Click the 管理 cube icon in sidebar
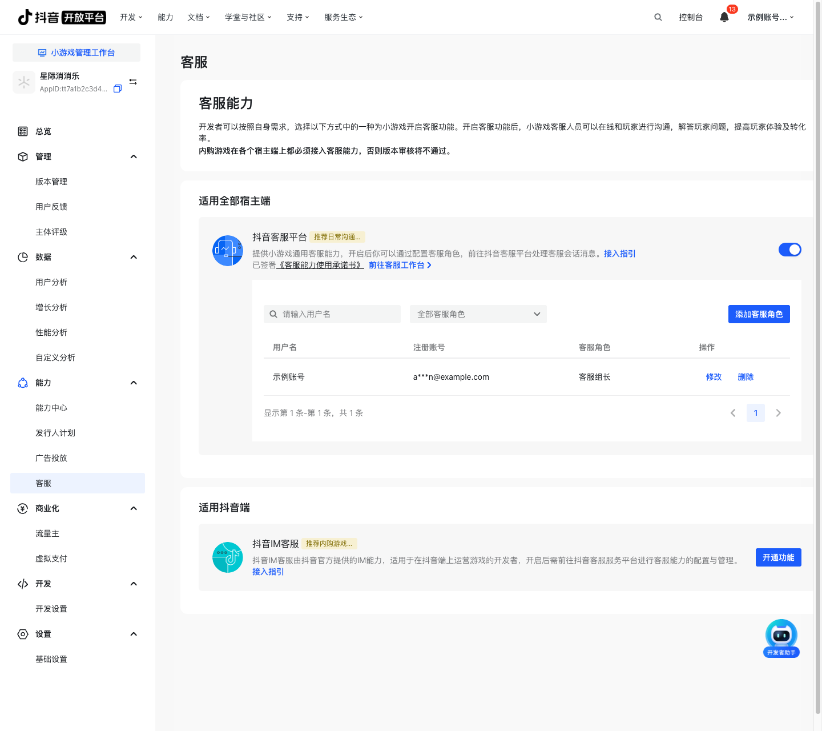Viewport: 822px width, 731px height. click(x=23, y=156)
